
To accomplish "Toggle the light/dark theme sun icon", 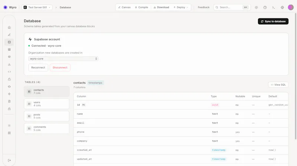I will click(256, 7).
